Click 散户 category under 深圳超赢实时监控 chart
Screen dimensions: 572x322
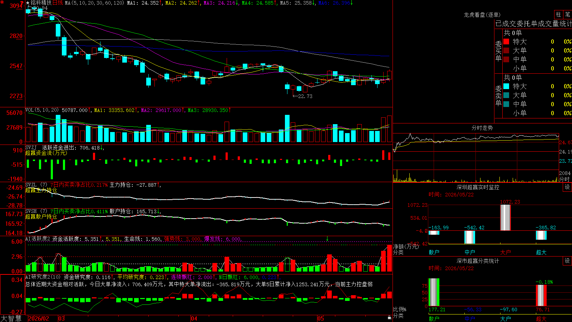pyautogui.click(x=434, y=252)
